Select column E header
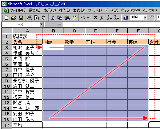This screenshot has height=129, width=160. click(x=117, y=31)
